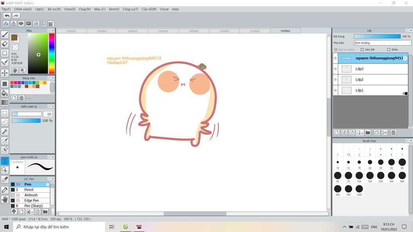This screenshot has height=232, width=413.
Task: Click taskbar search box
Action: click(59, 227)
